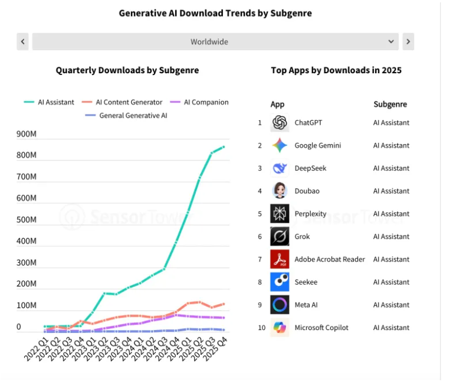The width and height of the screenshot is (453, 392).
Task: Toggle General Generative AI legend item
Action: click(126, 116)
